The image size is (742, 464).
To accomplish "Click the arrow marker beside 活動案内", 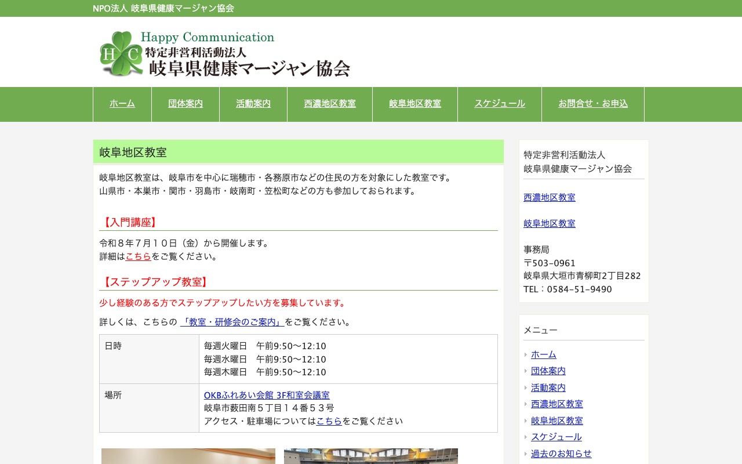I will click(526, 387).
